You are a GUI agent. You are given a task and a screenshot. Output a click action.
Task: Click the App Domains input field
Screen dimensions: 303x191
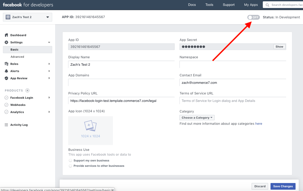(121, 82)
